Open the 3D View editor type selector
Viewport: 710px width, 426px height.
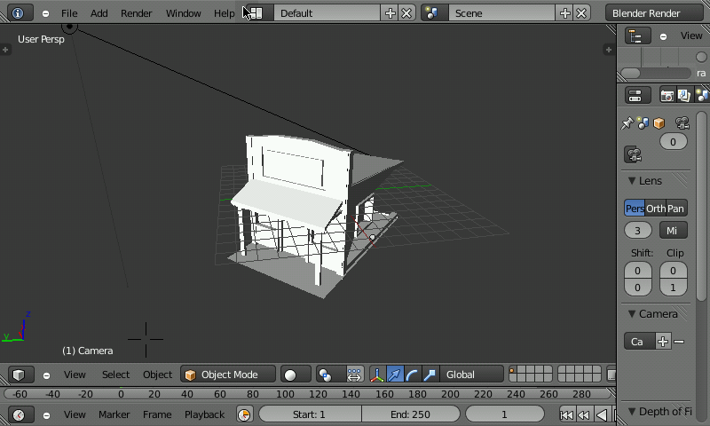click(19, 375)
